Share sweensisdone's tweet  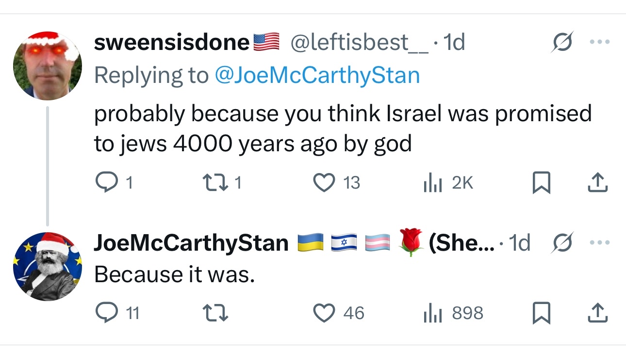pos(598,183)
